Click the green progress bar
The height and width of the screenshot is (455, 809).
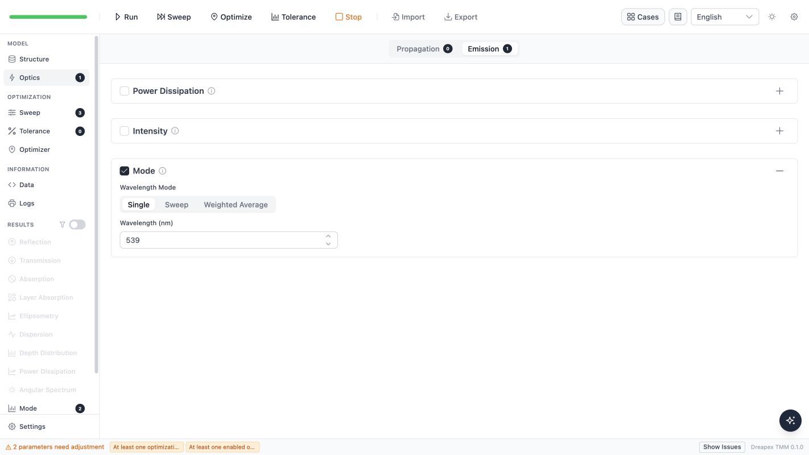[48, 17]
